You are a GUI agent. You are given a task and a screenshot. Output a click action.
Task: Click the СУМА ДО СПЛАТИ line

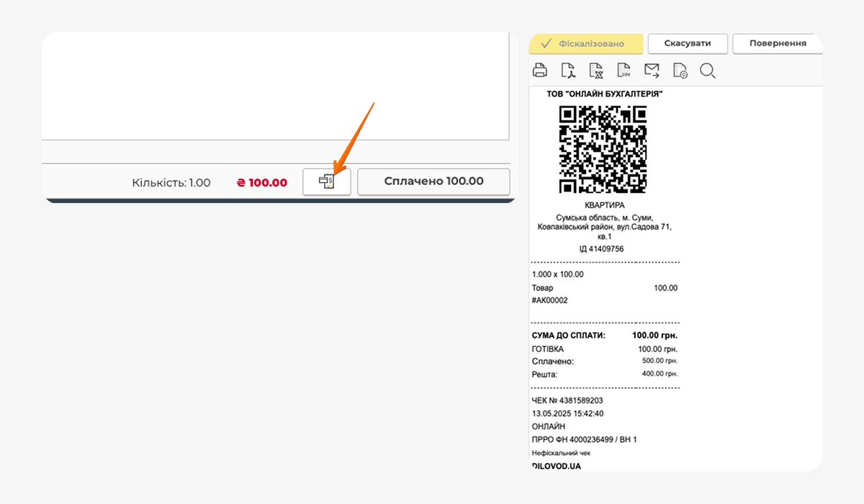tap(605, 336)
